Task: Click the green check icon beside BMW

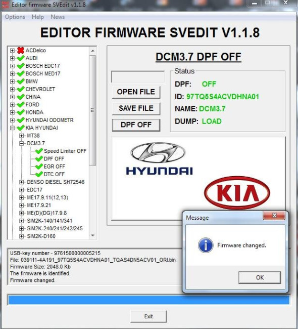Action: pos(21,81)
